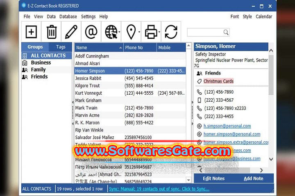Click detail panel horizontal scroll right arrow
295x196 pixels.
(261, 170)
